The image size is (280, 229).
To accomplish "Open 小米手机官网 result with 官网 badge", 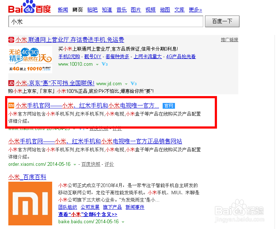I will point(87,105).
